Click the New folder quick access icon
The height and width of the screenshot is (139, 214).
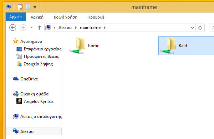28,7
